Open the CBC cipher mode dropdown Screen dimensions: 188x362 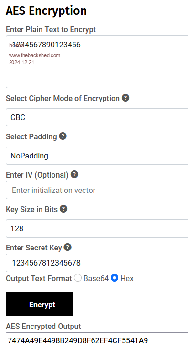pyautogui.click(x=97, y=117)
